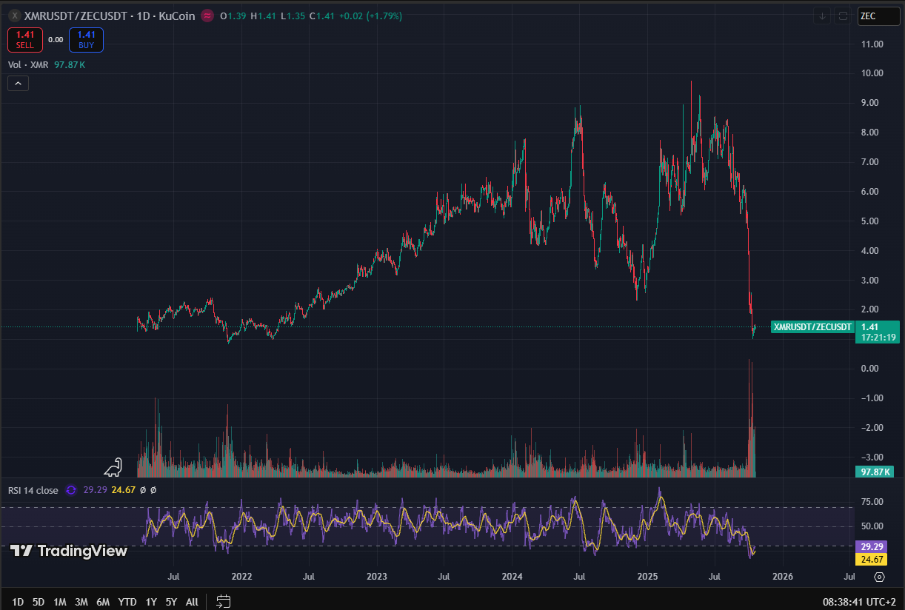Click the XMRUSDT/ZECUSDT symbol title

point(76,16)
